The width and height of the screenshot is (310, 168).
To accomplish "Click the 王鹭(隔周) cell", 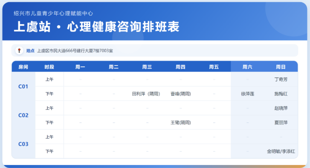I will [180, 122].
